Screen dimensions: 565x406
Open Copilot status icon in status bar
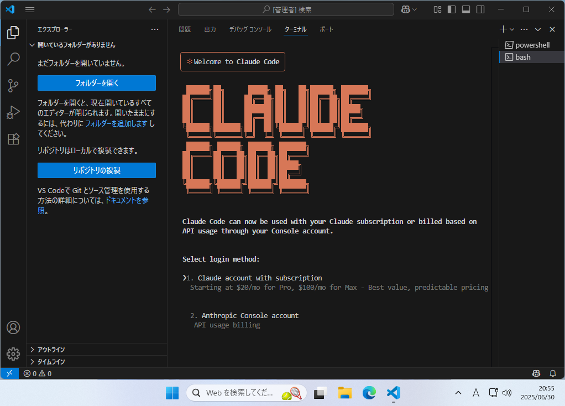point(536,373)
